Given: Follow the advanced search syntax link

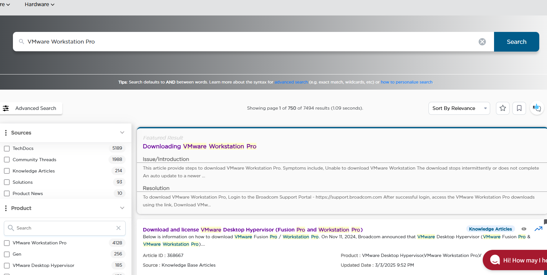Looking at the screenshot, I should click(291, 82).
